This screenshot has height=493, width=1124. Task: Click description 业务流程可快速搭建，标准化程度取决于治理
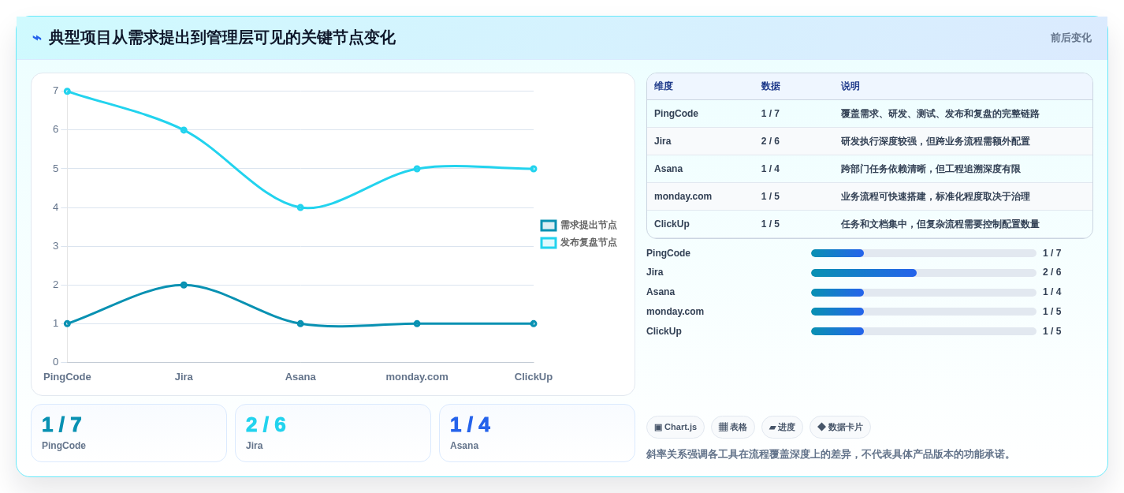point(936,196)
